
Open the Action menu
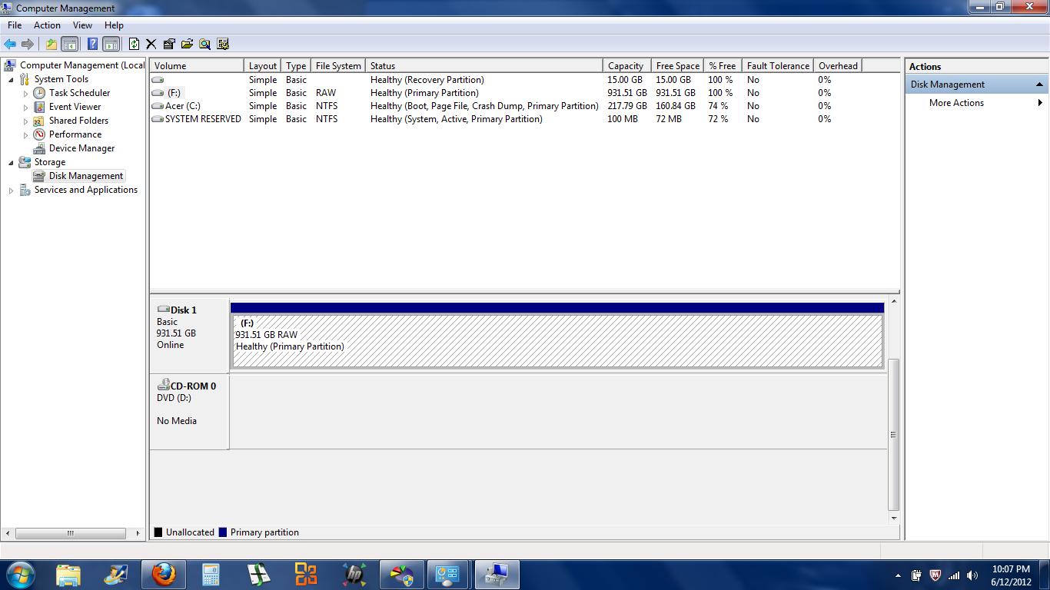[x=47, y=25]
